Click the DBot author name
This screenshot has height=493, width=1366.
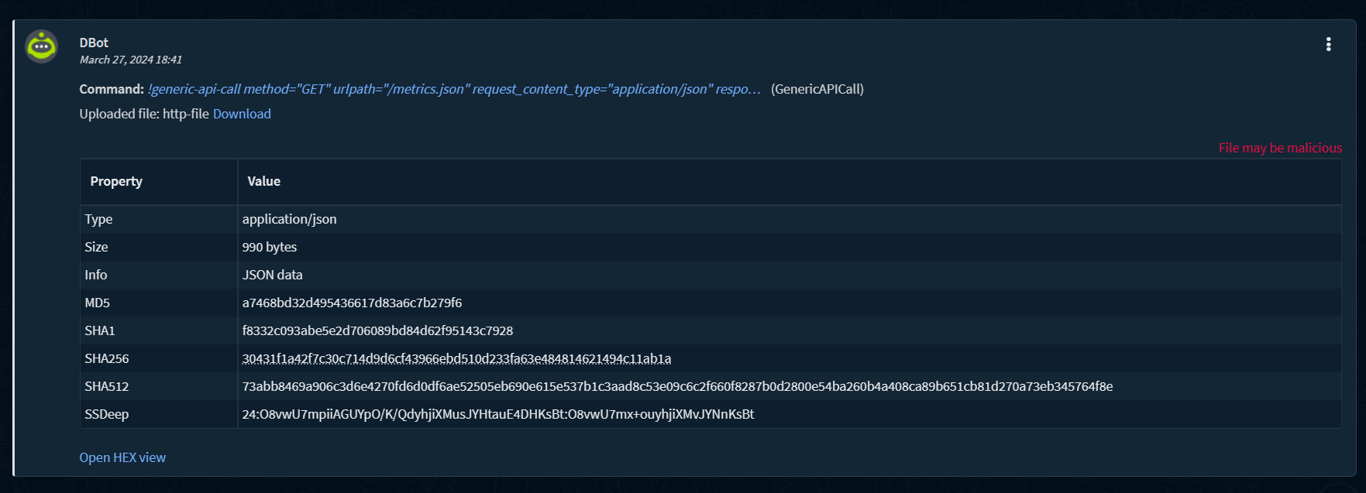pos(94,43)
